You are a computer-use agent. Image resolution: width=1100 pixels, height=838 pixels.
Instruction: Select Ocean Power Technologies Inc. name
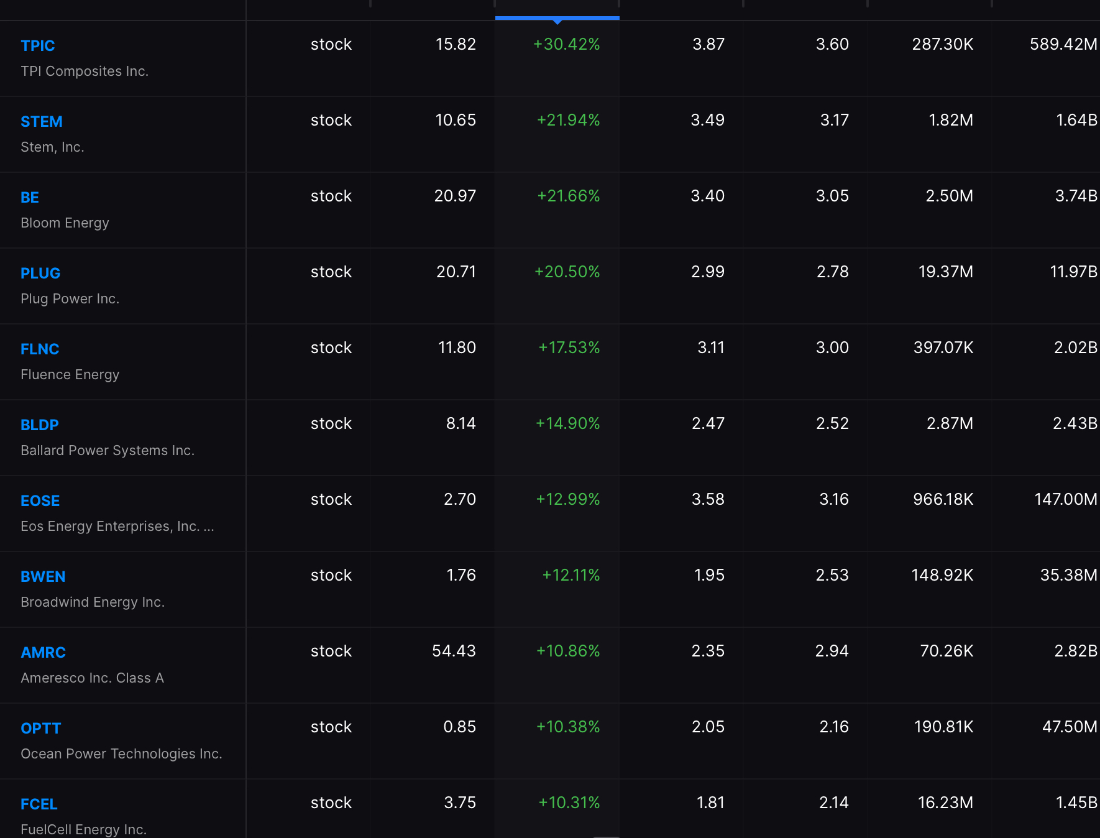coord(121,753)
